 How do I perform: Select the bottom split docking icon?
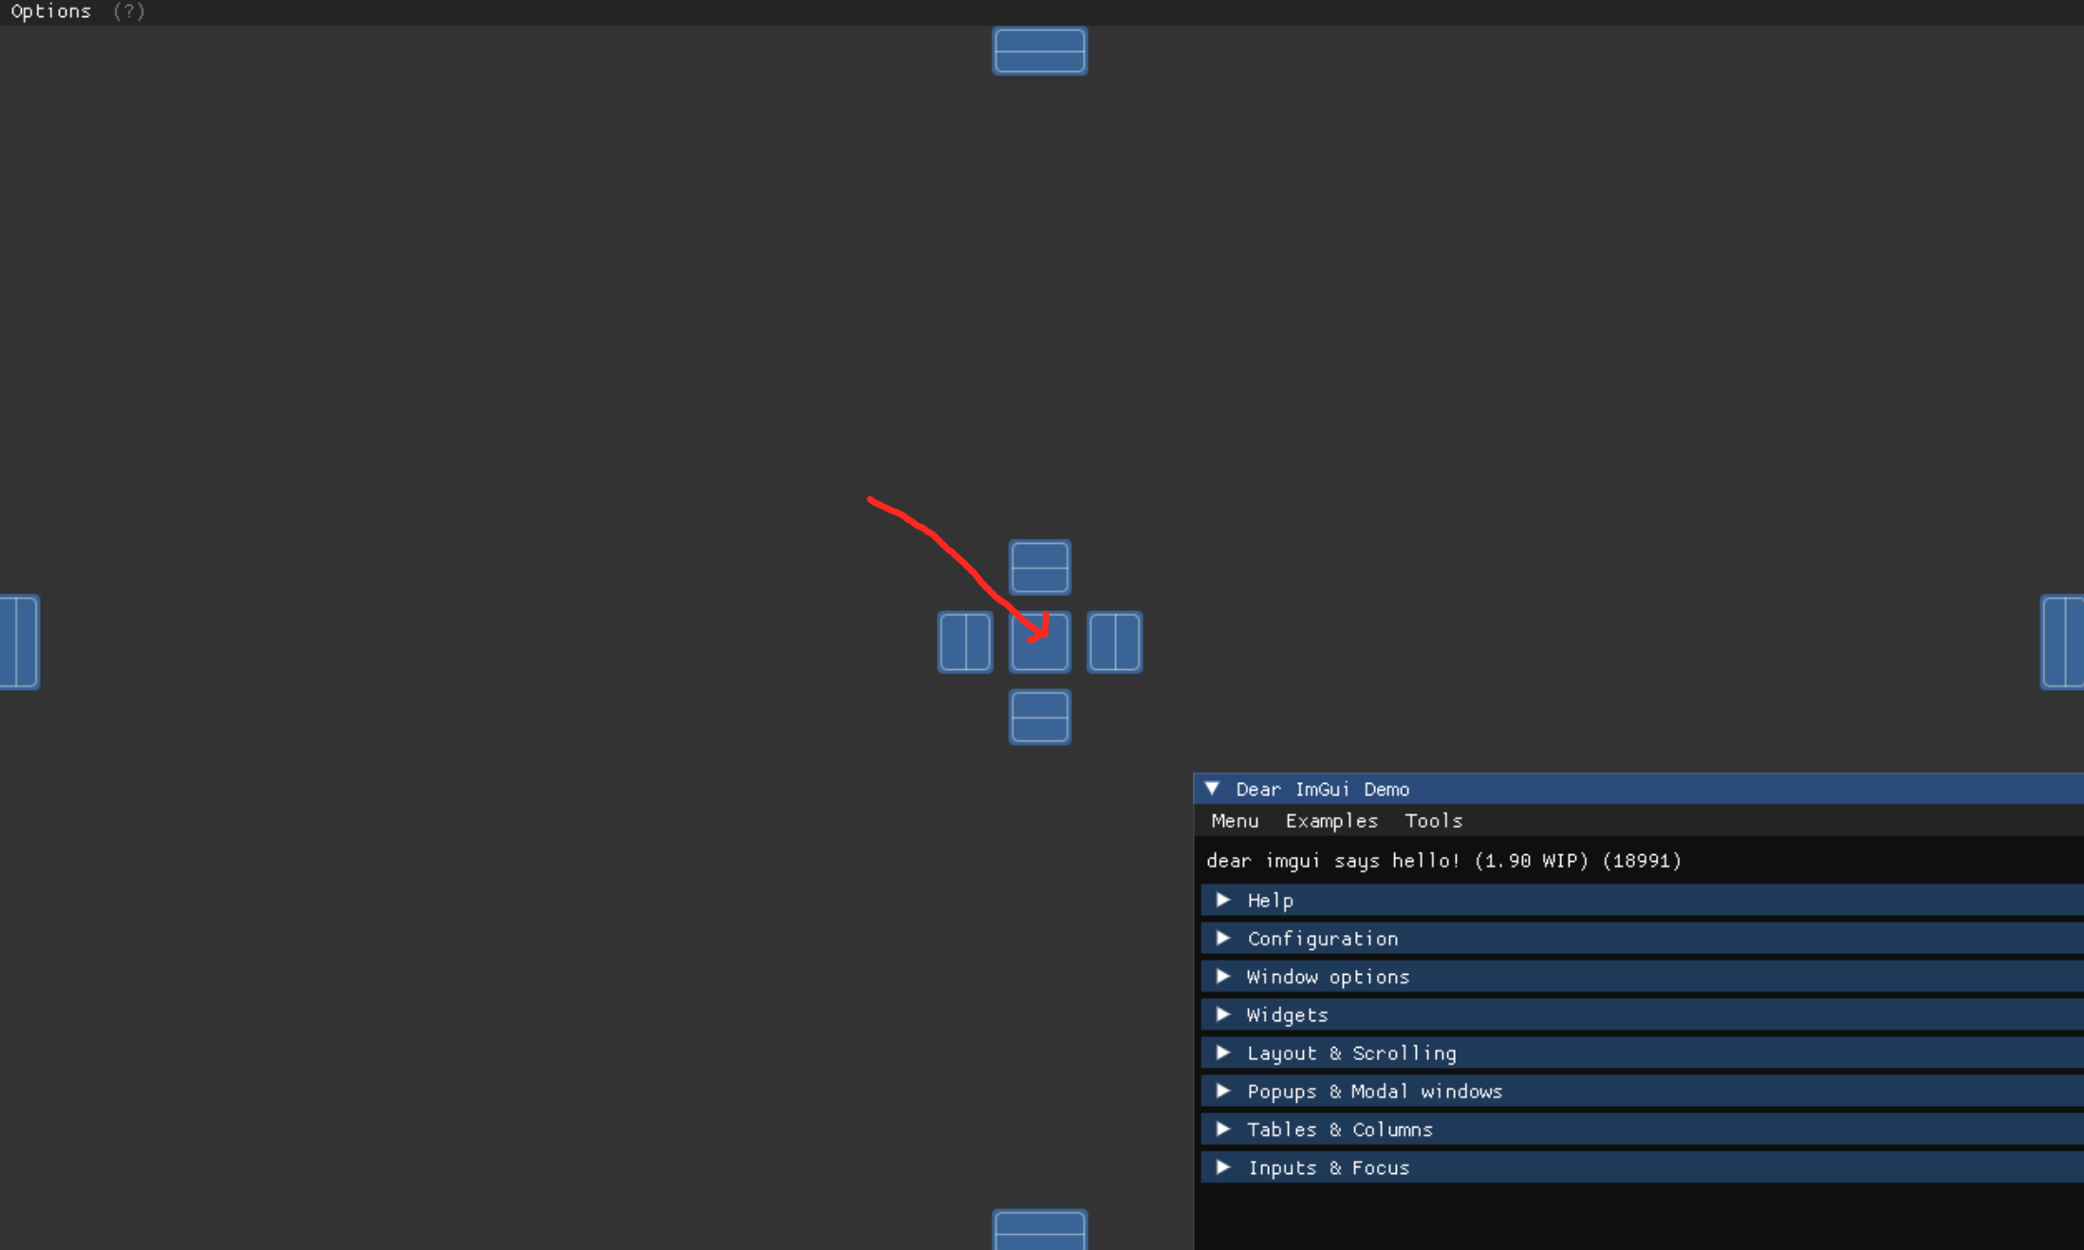pyautogui.click(x=1039, y=717)
